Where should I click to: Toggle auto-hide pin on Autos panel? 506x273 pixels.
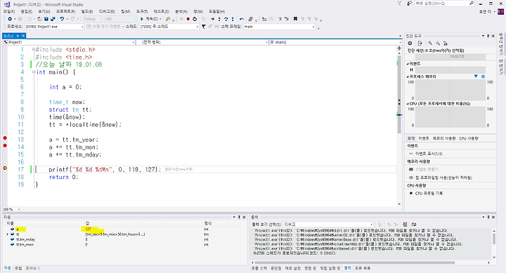(239, 218)
